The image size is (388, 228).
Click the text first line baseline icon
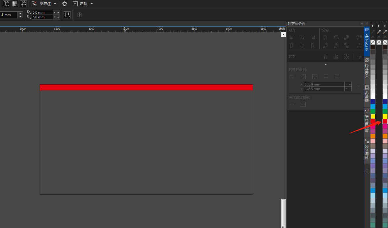[326, 56]
